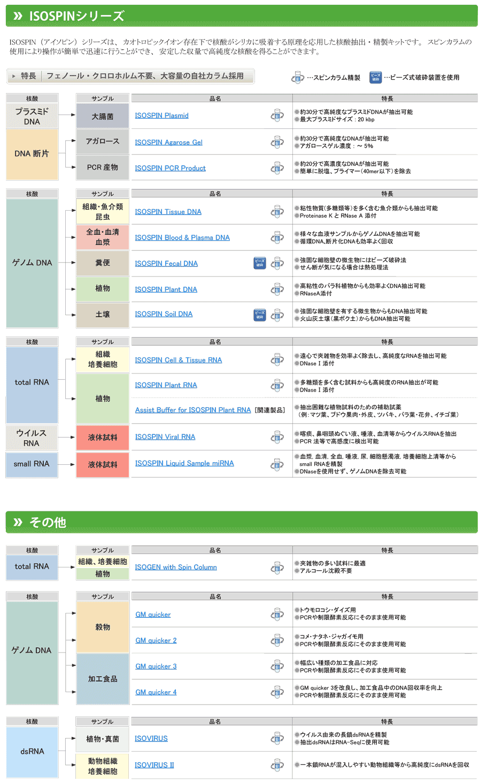Click the プラスミド DNA category cell
Viewport: 479px width, 781px height.
coord(32,116)
